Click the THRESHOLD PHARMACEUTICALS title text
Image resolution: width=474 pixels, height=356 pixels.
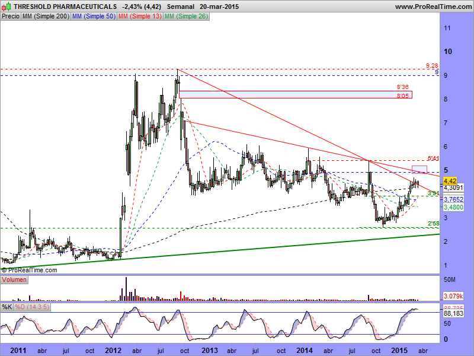coord(65,7)
